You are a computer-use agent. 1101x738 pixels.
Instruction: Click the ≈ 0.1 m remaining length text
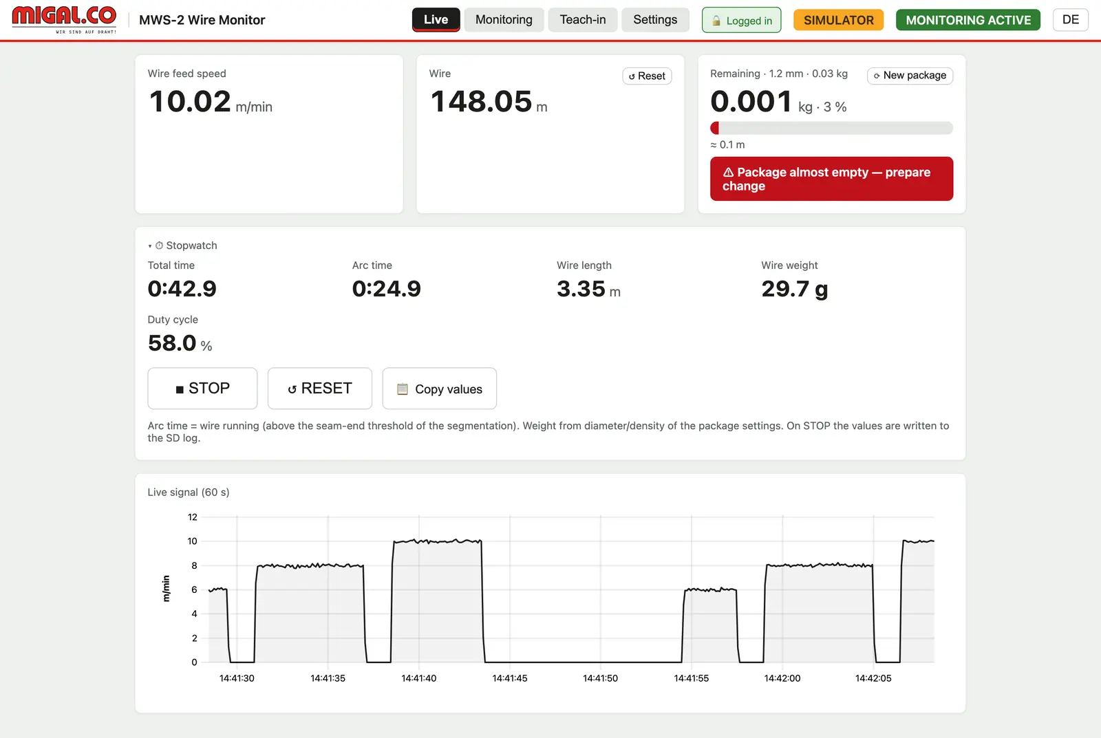coord(727,145)
